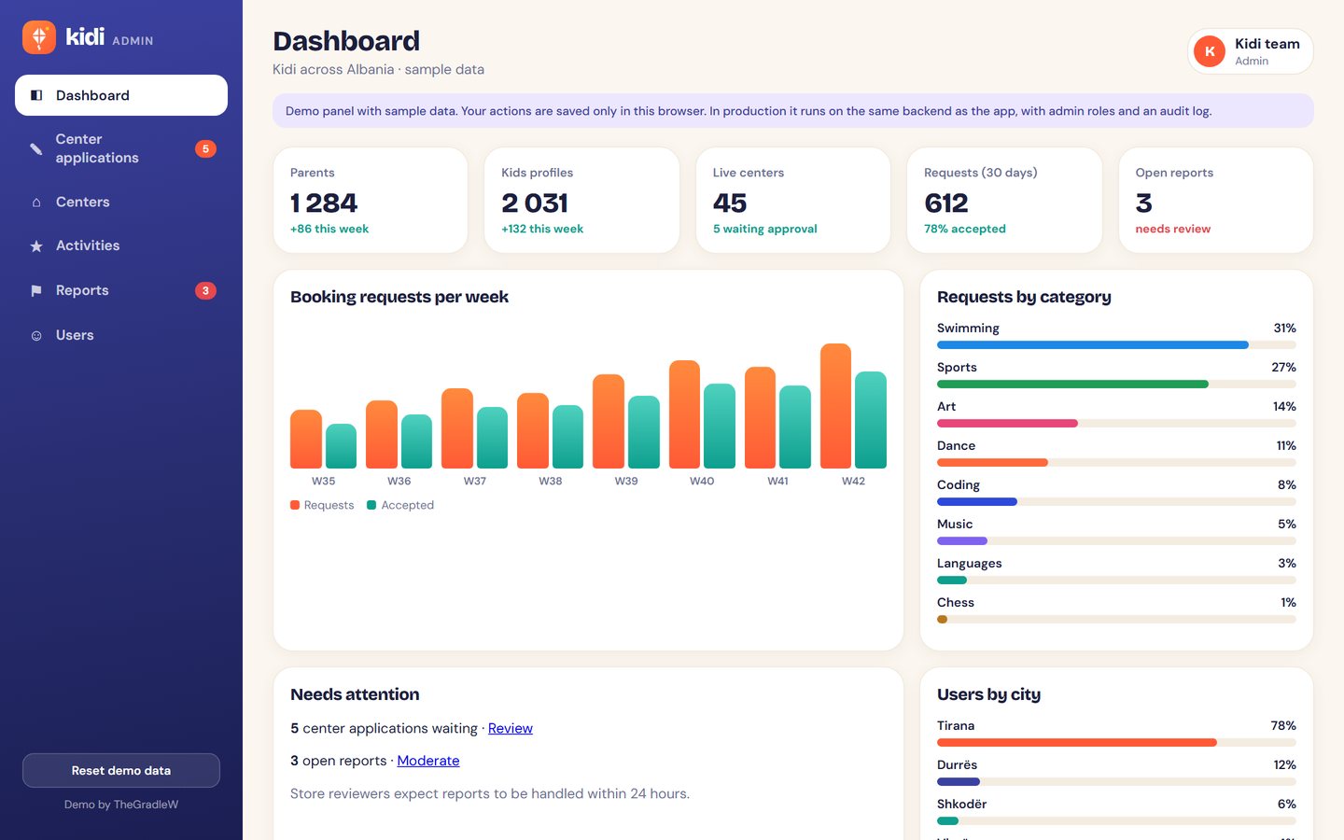
Task: Click the '+86 this week' text
Action: tap(329, 229)
